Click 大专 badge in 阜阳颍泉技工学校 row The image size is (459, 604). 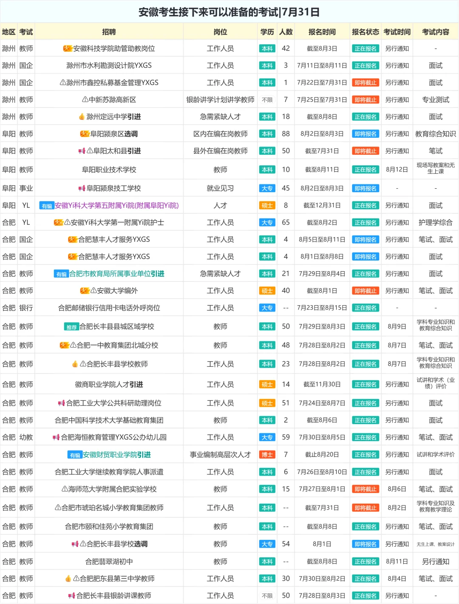click(x=267, y=188)
